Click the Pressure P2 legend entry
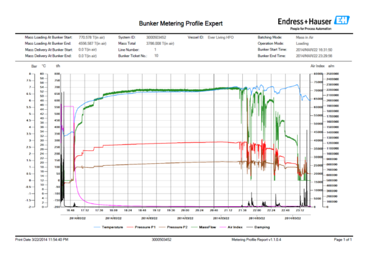The height and width of the screenshot is (260, 368). click(x=173, y=227)
